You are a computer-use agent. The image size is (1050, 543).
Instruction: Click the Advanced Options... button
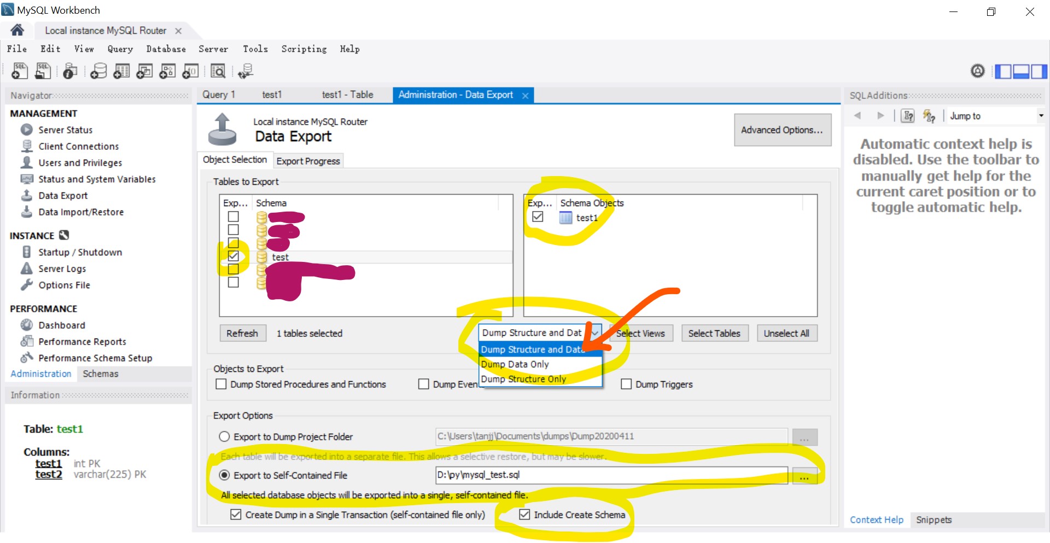tap(782, 130)
